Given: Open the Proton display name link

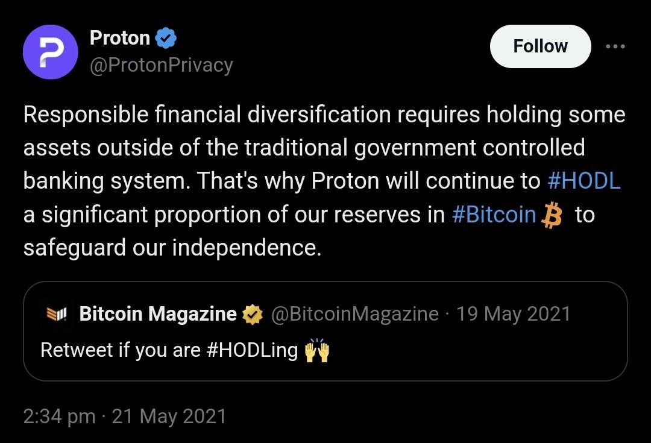Looking at the screenshot, I should (119, 38).
